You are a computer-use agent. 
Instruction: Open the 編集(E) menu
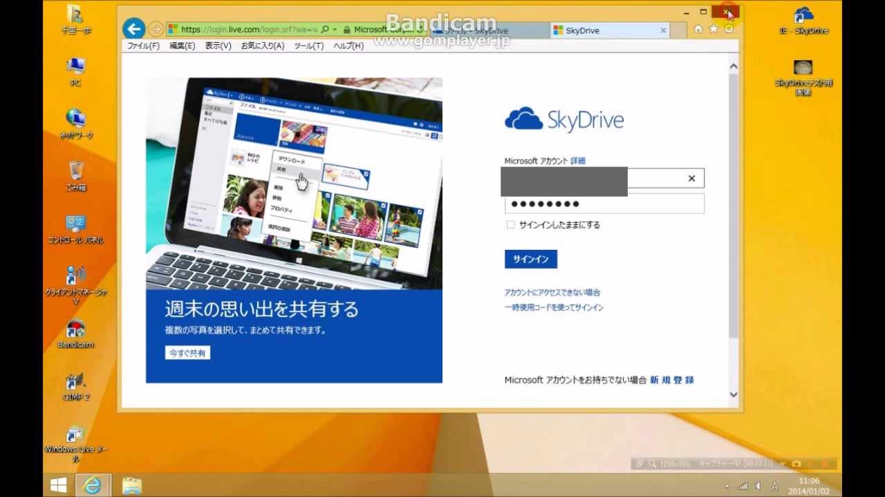coord(182,46)
